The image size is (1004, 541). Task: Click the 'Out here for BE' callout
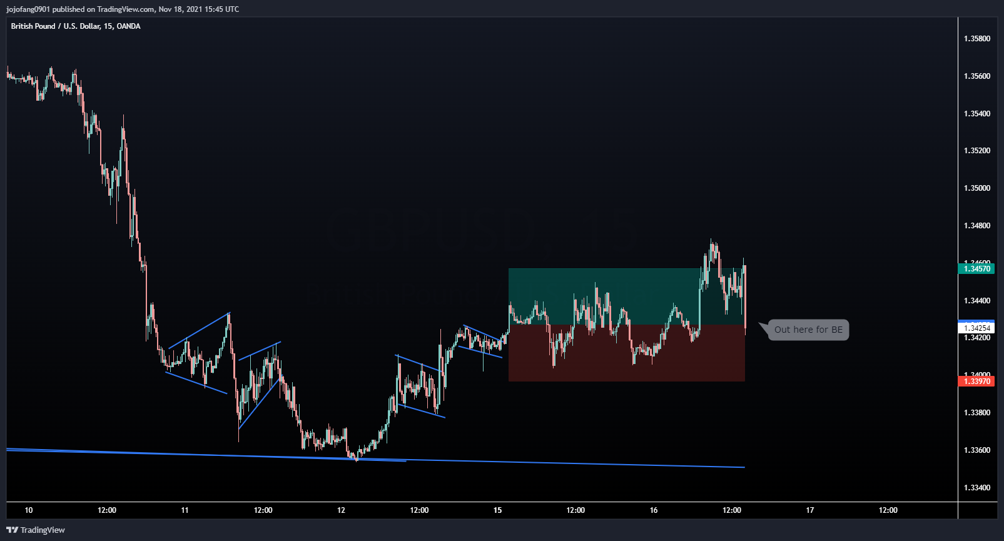coord(808,330)
